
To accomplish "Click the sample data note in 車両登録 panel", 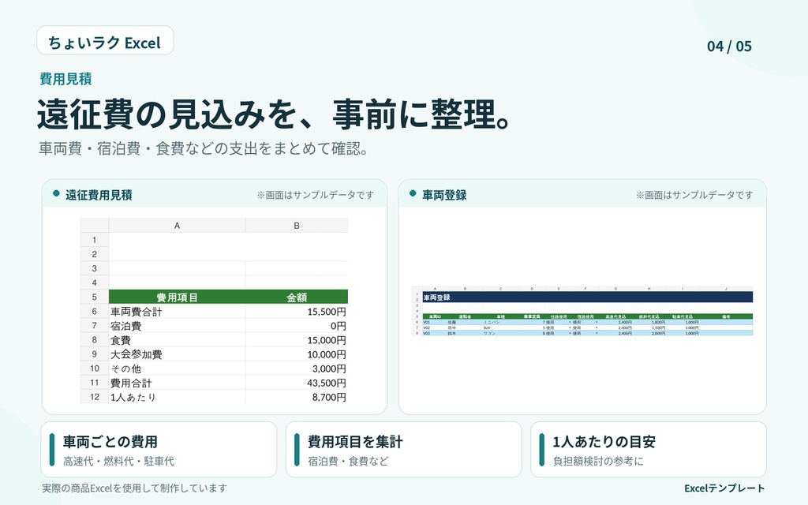I will [694, 195].
